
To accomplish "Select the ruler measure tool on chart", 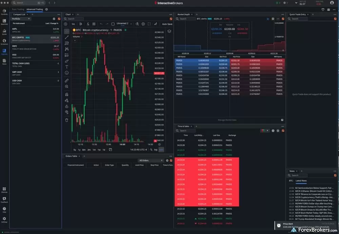I will tap(67, 81).
